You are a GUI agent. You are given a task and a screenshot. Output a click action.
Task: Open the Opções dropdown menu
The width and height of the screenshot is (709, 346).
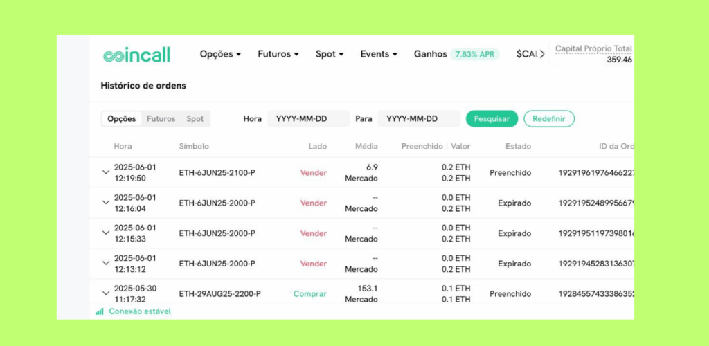tap(220, 54)
